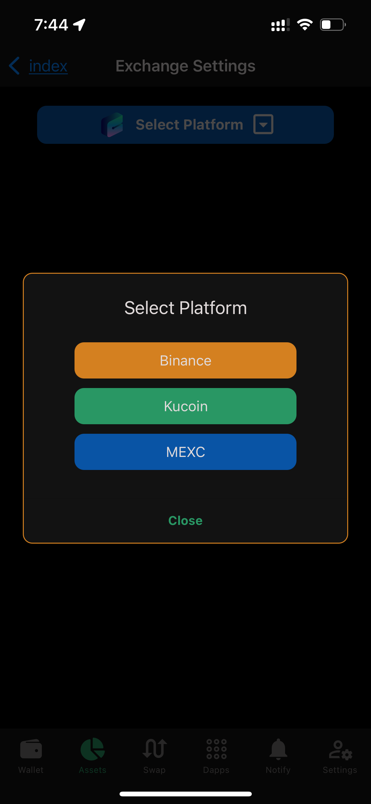Screen dimensions: 371x804
Task: Open the Notify bell icon
Action: tap(278, 749)
